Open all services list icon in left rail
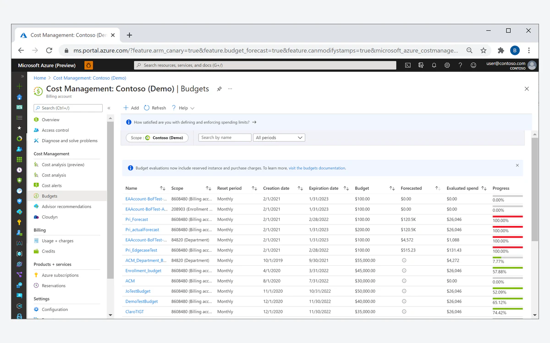This screenshot has width=550, height=343. [x=19, y=118]
